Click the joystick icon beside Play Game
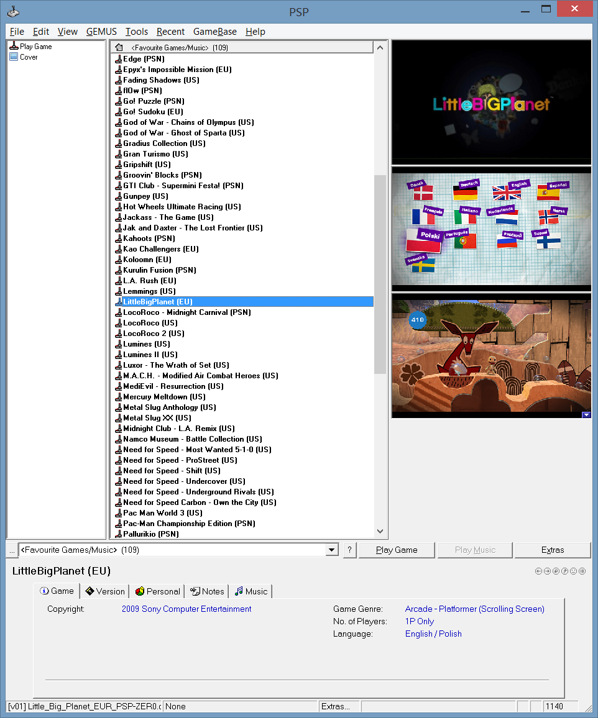Screen dimensions: 598x718 (14, 46)
